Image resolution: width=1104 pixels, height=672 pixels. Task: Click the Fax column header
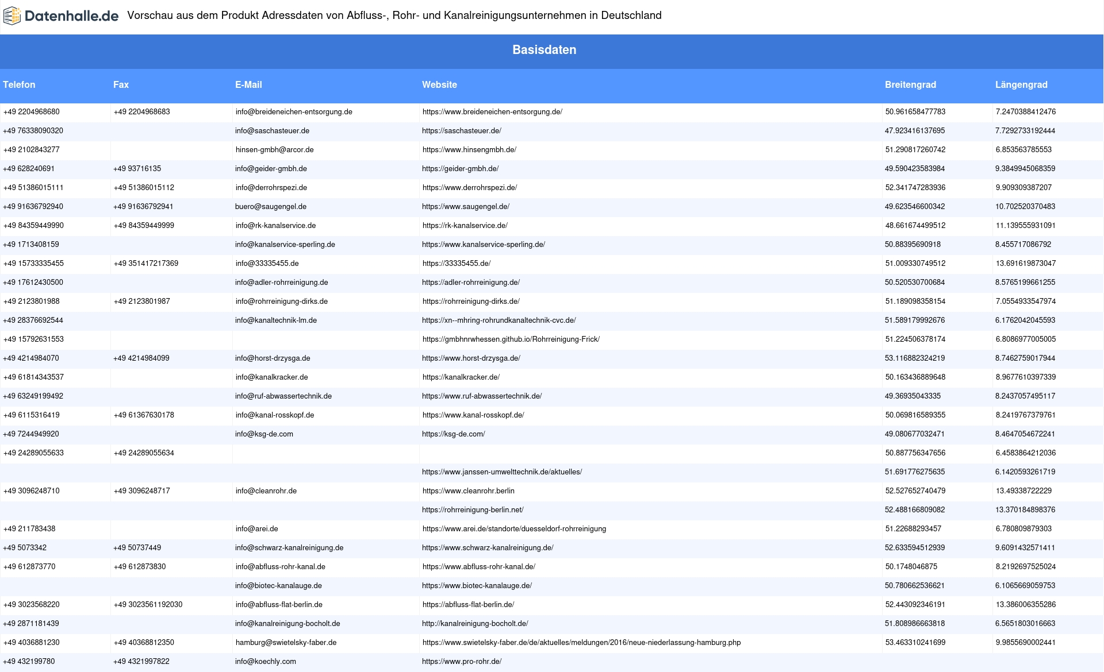(x=121, y=85)
